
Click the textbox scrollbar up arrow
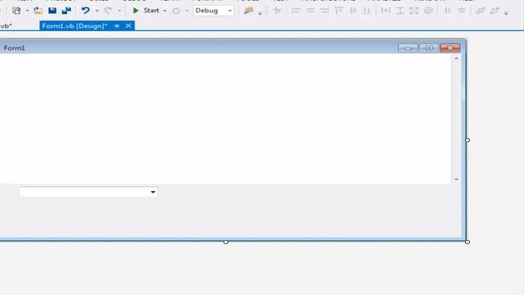[457, 58]
